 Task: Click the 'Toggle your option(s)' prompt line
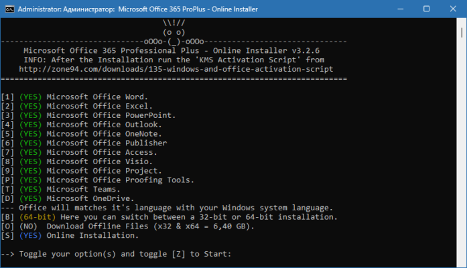coord(116,254)
